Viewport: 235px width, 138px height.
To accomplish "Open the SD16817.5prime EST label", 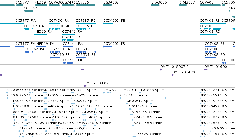I will click(57, 90).
